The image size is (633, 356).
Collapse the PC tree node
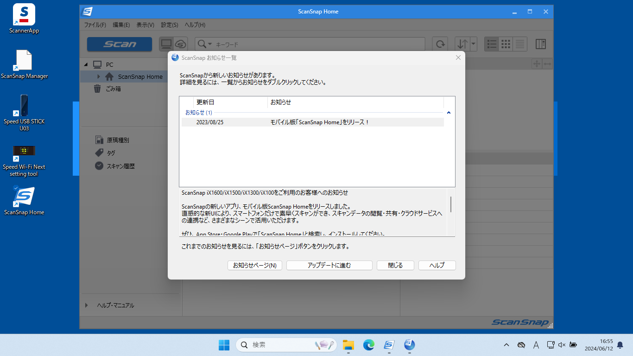(x=86, y=64)
